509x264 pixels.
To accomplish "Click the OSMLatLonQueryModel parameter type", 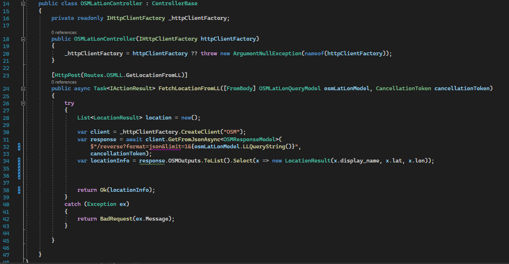I will (x=290, y=88).
